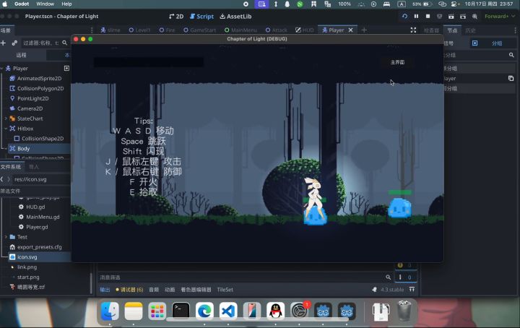The image size is (520, 328).
Task: Open the AssetLib workspace
Action: (x=235, y=16)
